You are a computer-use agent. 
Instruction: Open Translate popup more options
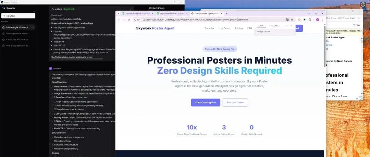pos(286,25)
